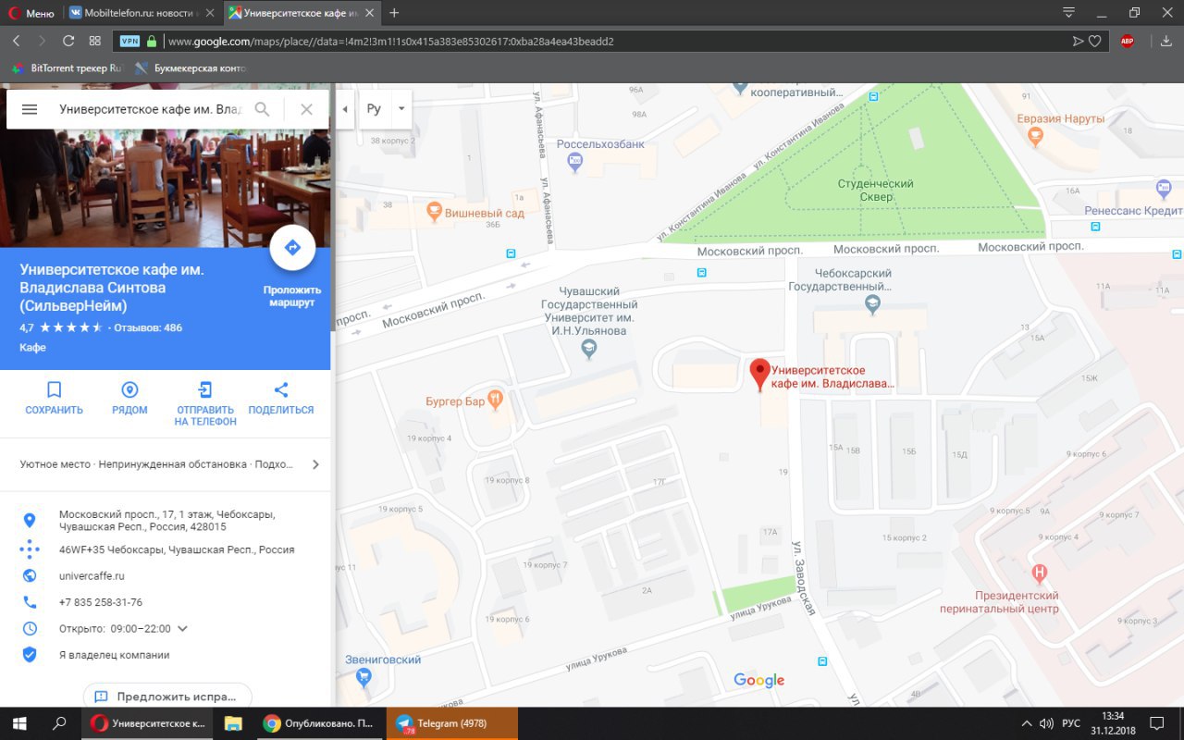Open the notification center

pos(1156,723)
